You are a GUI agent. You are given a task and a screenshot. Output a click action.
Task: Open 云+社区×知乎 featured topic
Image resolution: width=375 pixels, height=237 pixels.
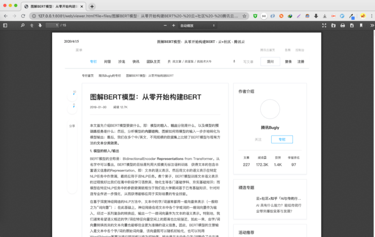click(x=278, y=198)
